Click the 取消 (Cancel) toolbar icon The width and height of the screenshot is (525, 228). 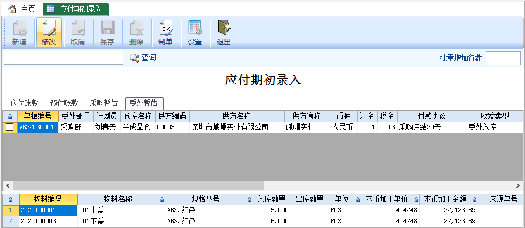78,33
